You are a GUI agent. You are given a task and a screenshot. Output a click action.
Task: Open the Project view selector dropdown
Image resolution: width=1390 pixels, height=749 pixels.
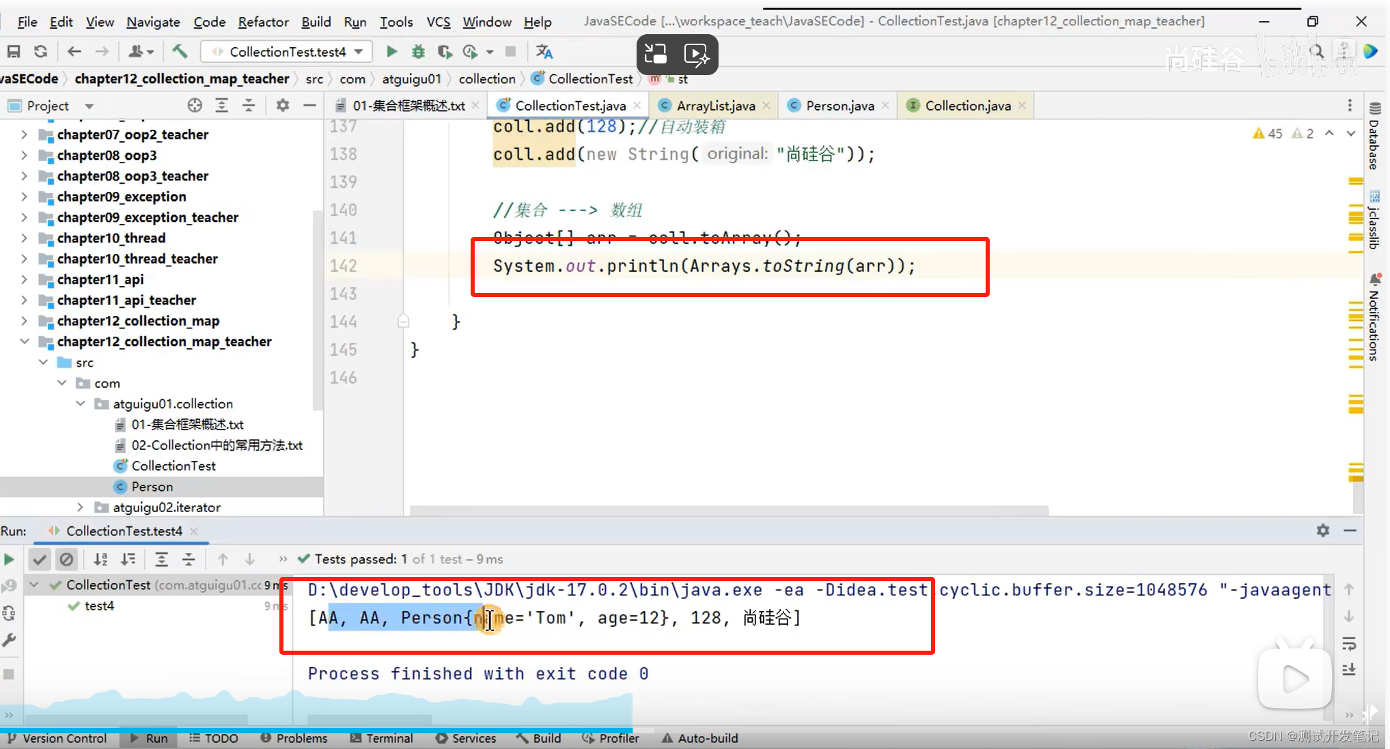(89, 106)
